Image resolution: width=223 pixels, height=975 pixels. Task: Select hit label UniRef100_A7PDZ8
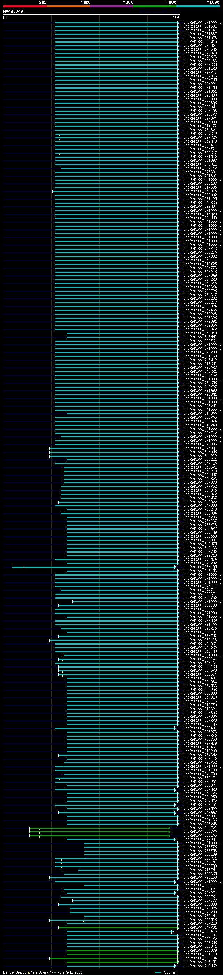pyautogui.click(x=200, y=53)
